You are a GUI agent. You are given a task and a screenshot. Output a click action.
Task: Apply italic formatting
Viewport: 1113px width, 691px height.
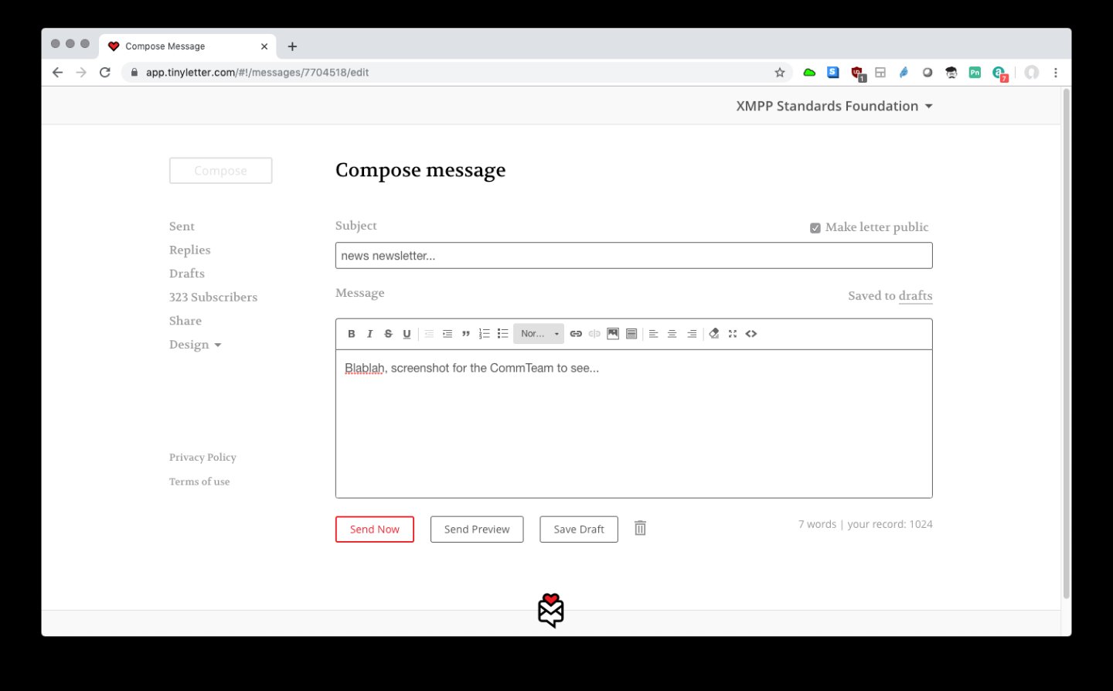[x=369, y=334]
